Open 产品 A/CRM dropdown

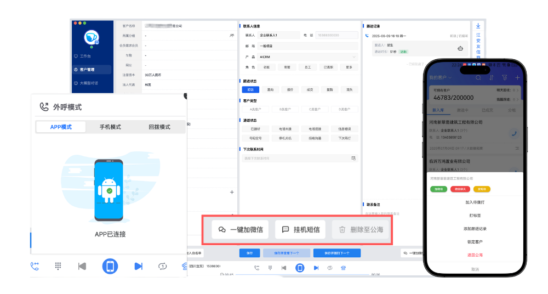click(307, 56)
